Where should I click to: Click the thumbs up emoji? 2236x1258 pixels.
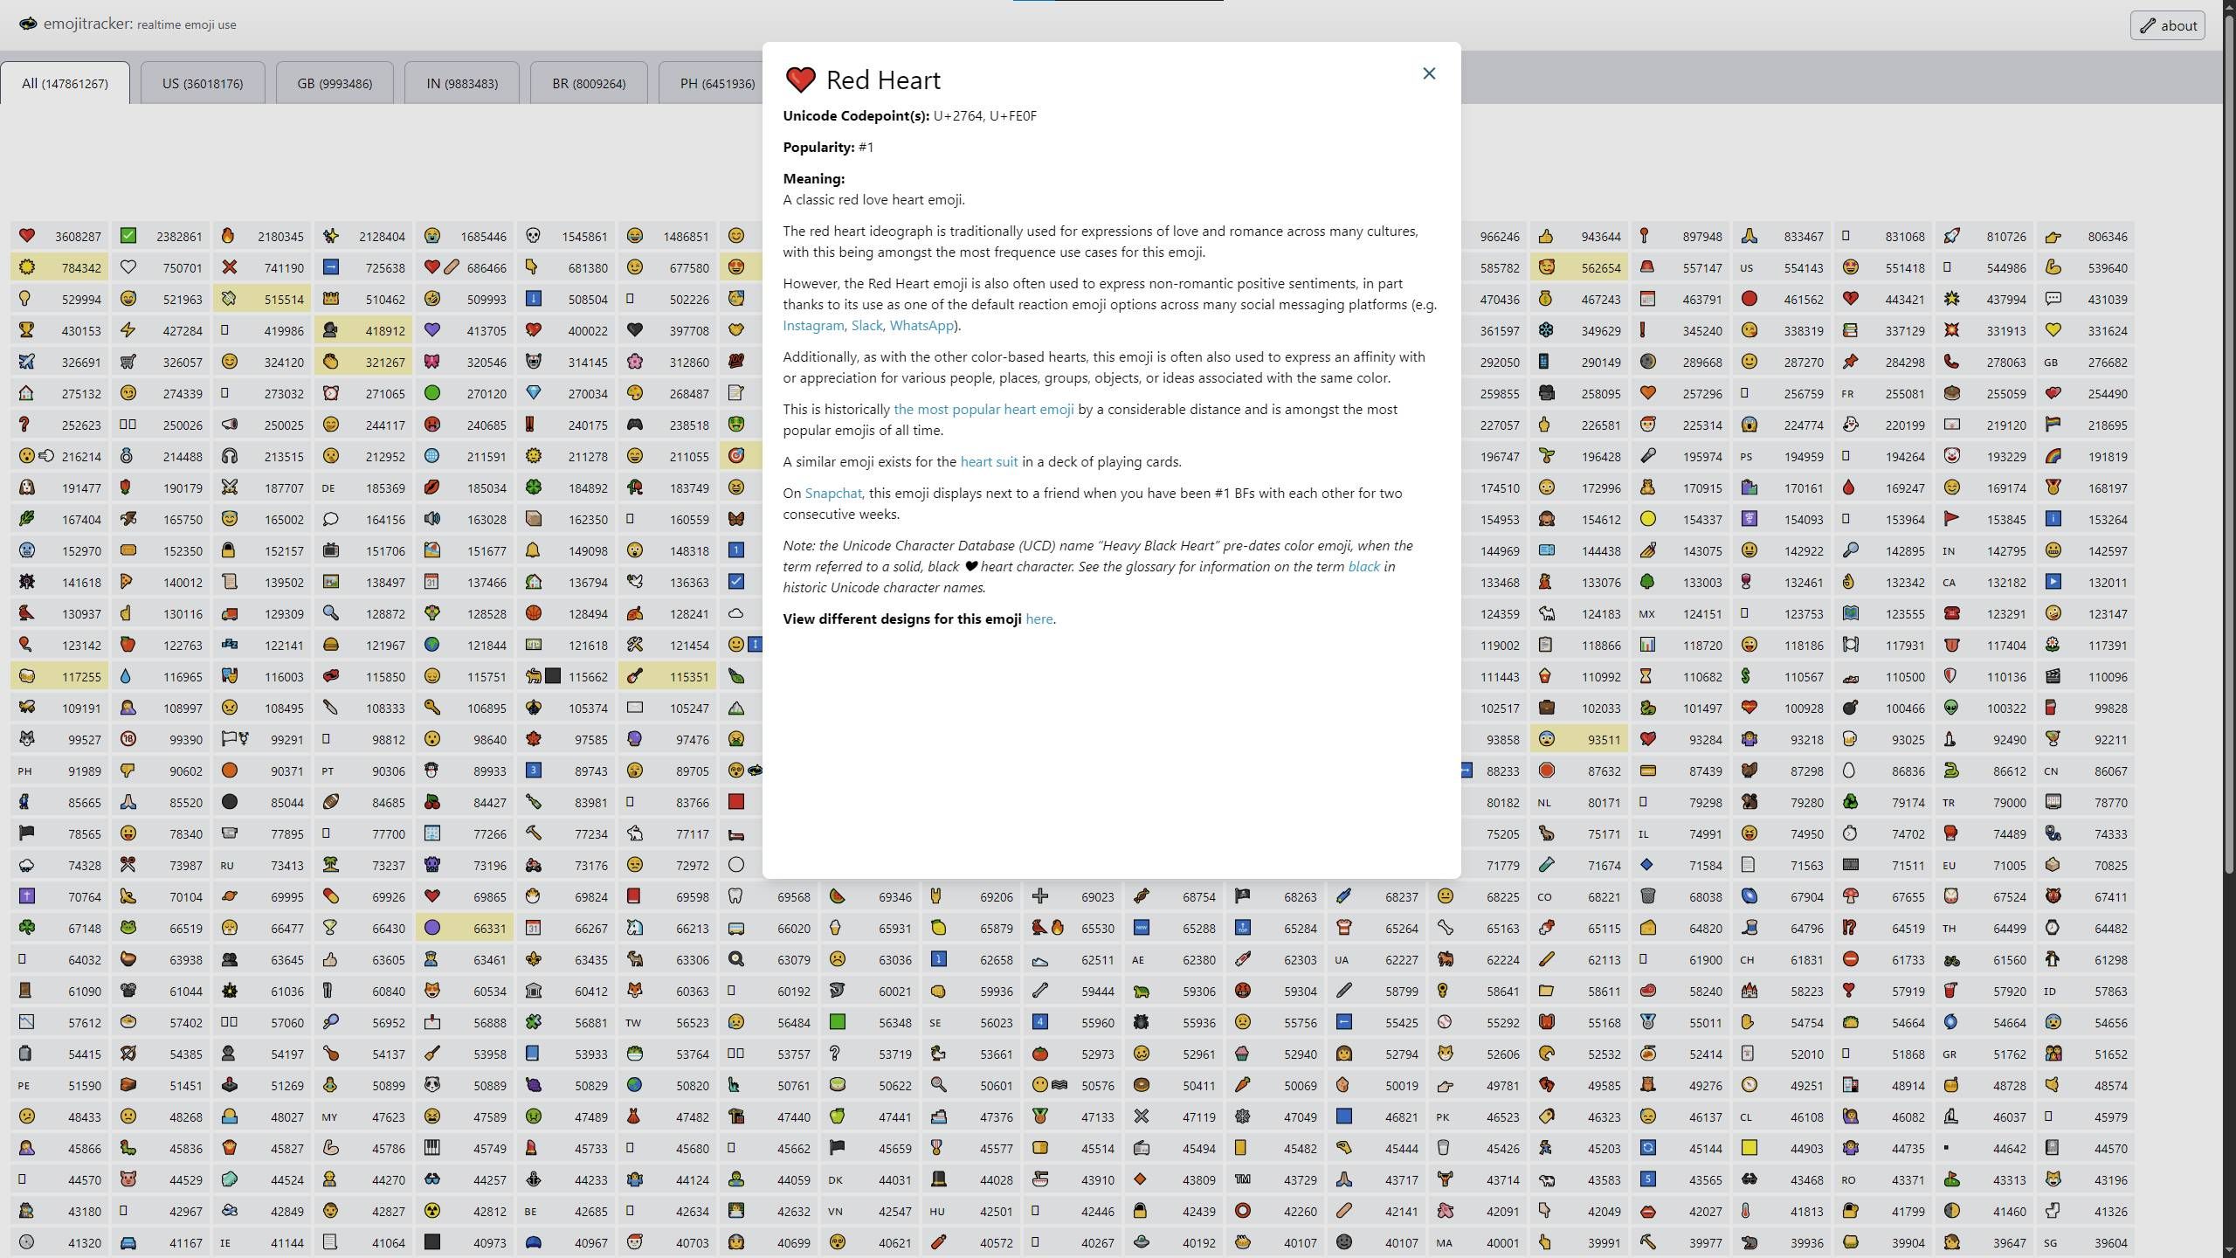[1545, 236]
